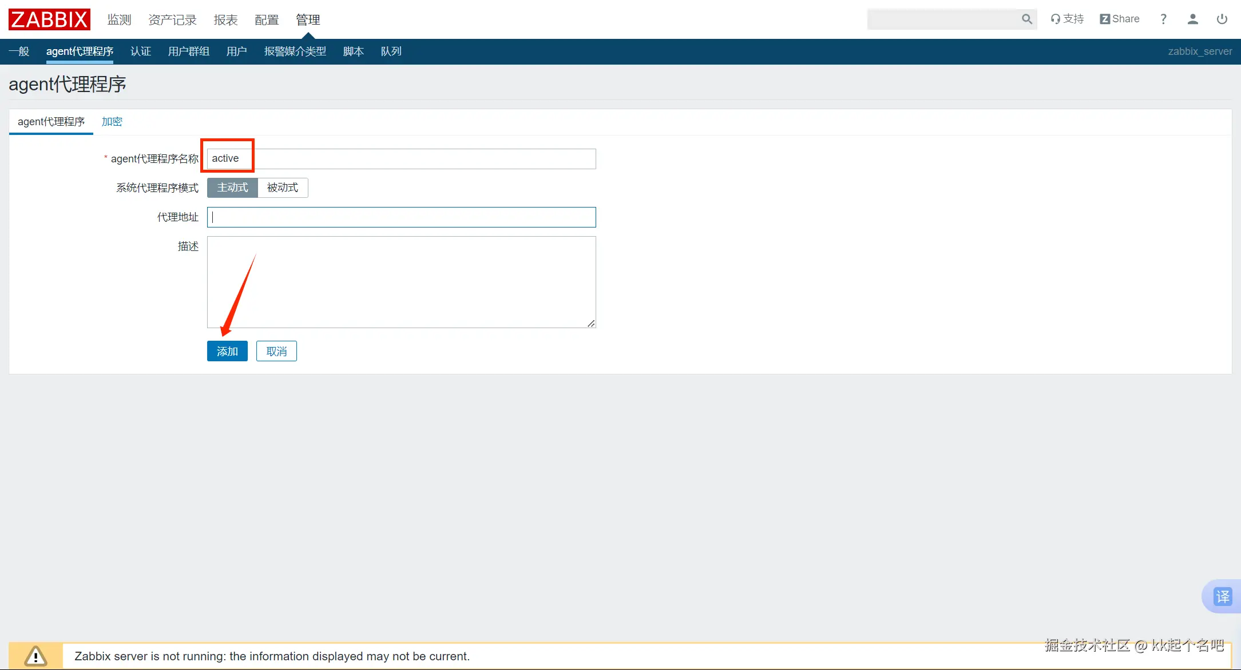Click the textarea resize handle
The width and height of the screenshot is (1241, 670).
[x=591, y=324]
